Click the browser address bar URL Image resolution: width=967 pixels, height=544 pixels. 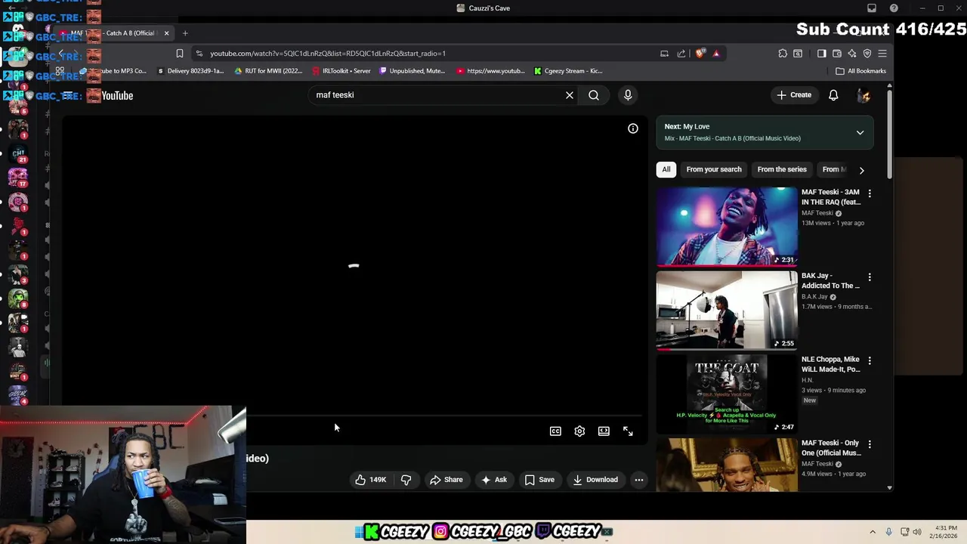tap(328, 54)
